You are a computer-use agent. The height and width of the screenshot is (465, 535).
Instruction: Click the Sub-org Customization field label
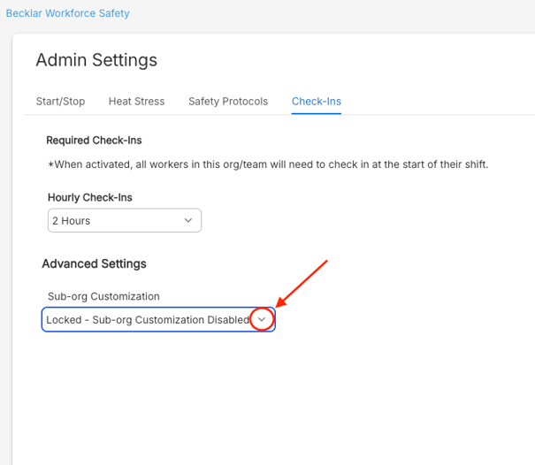pos(103,296)
